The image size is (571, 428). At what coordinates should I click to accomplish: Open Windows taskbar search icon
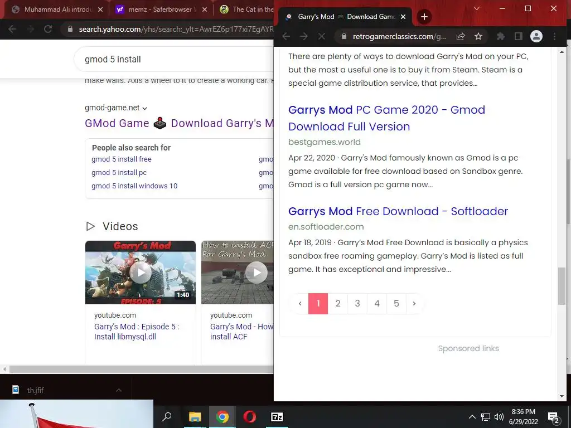[167, 417]
